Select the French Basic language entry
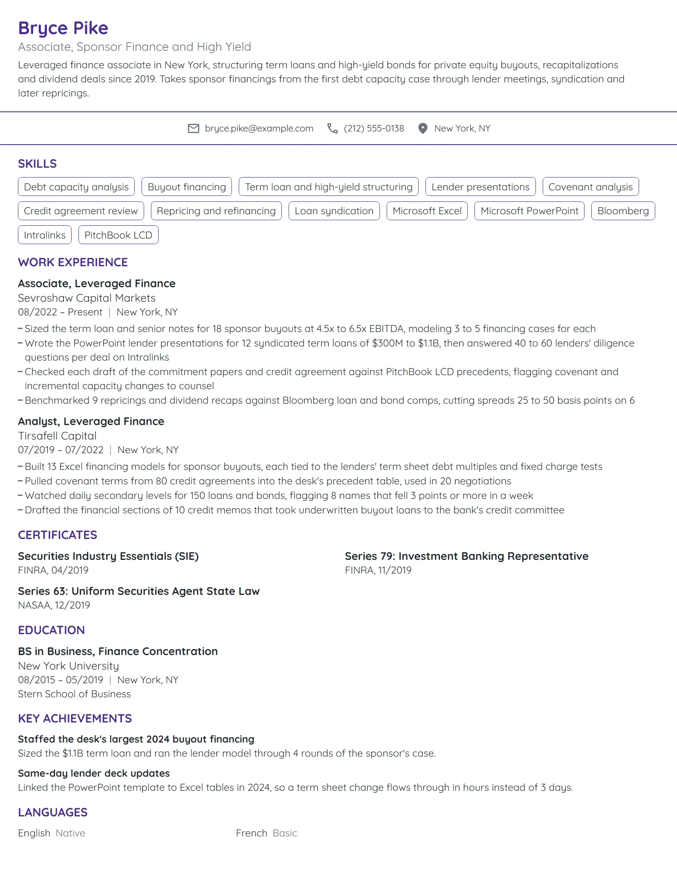677x877 pixels. (x=266, y=833)
